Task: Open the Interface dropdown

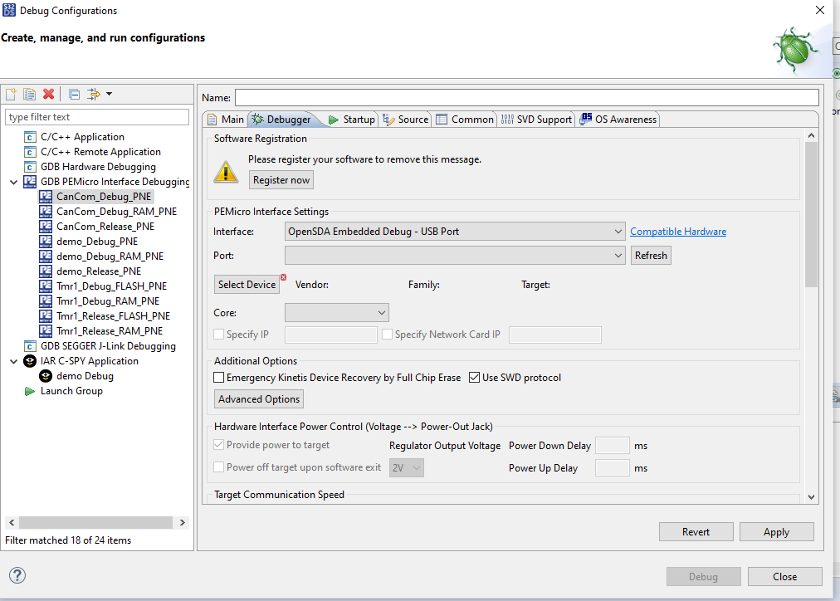Action: (x=618, y=231)
